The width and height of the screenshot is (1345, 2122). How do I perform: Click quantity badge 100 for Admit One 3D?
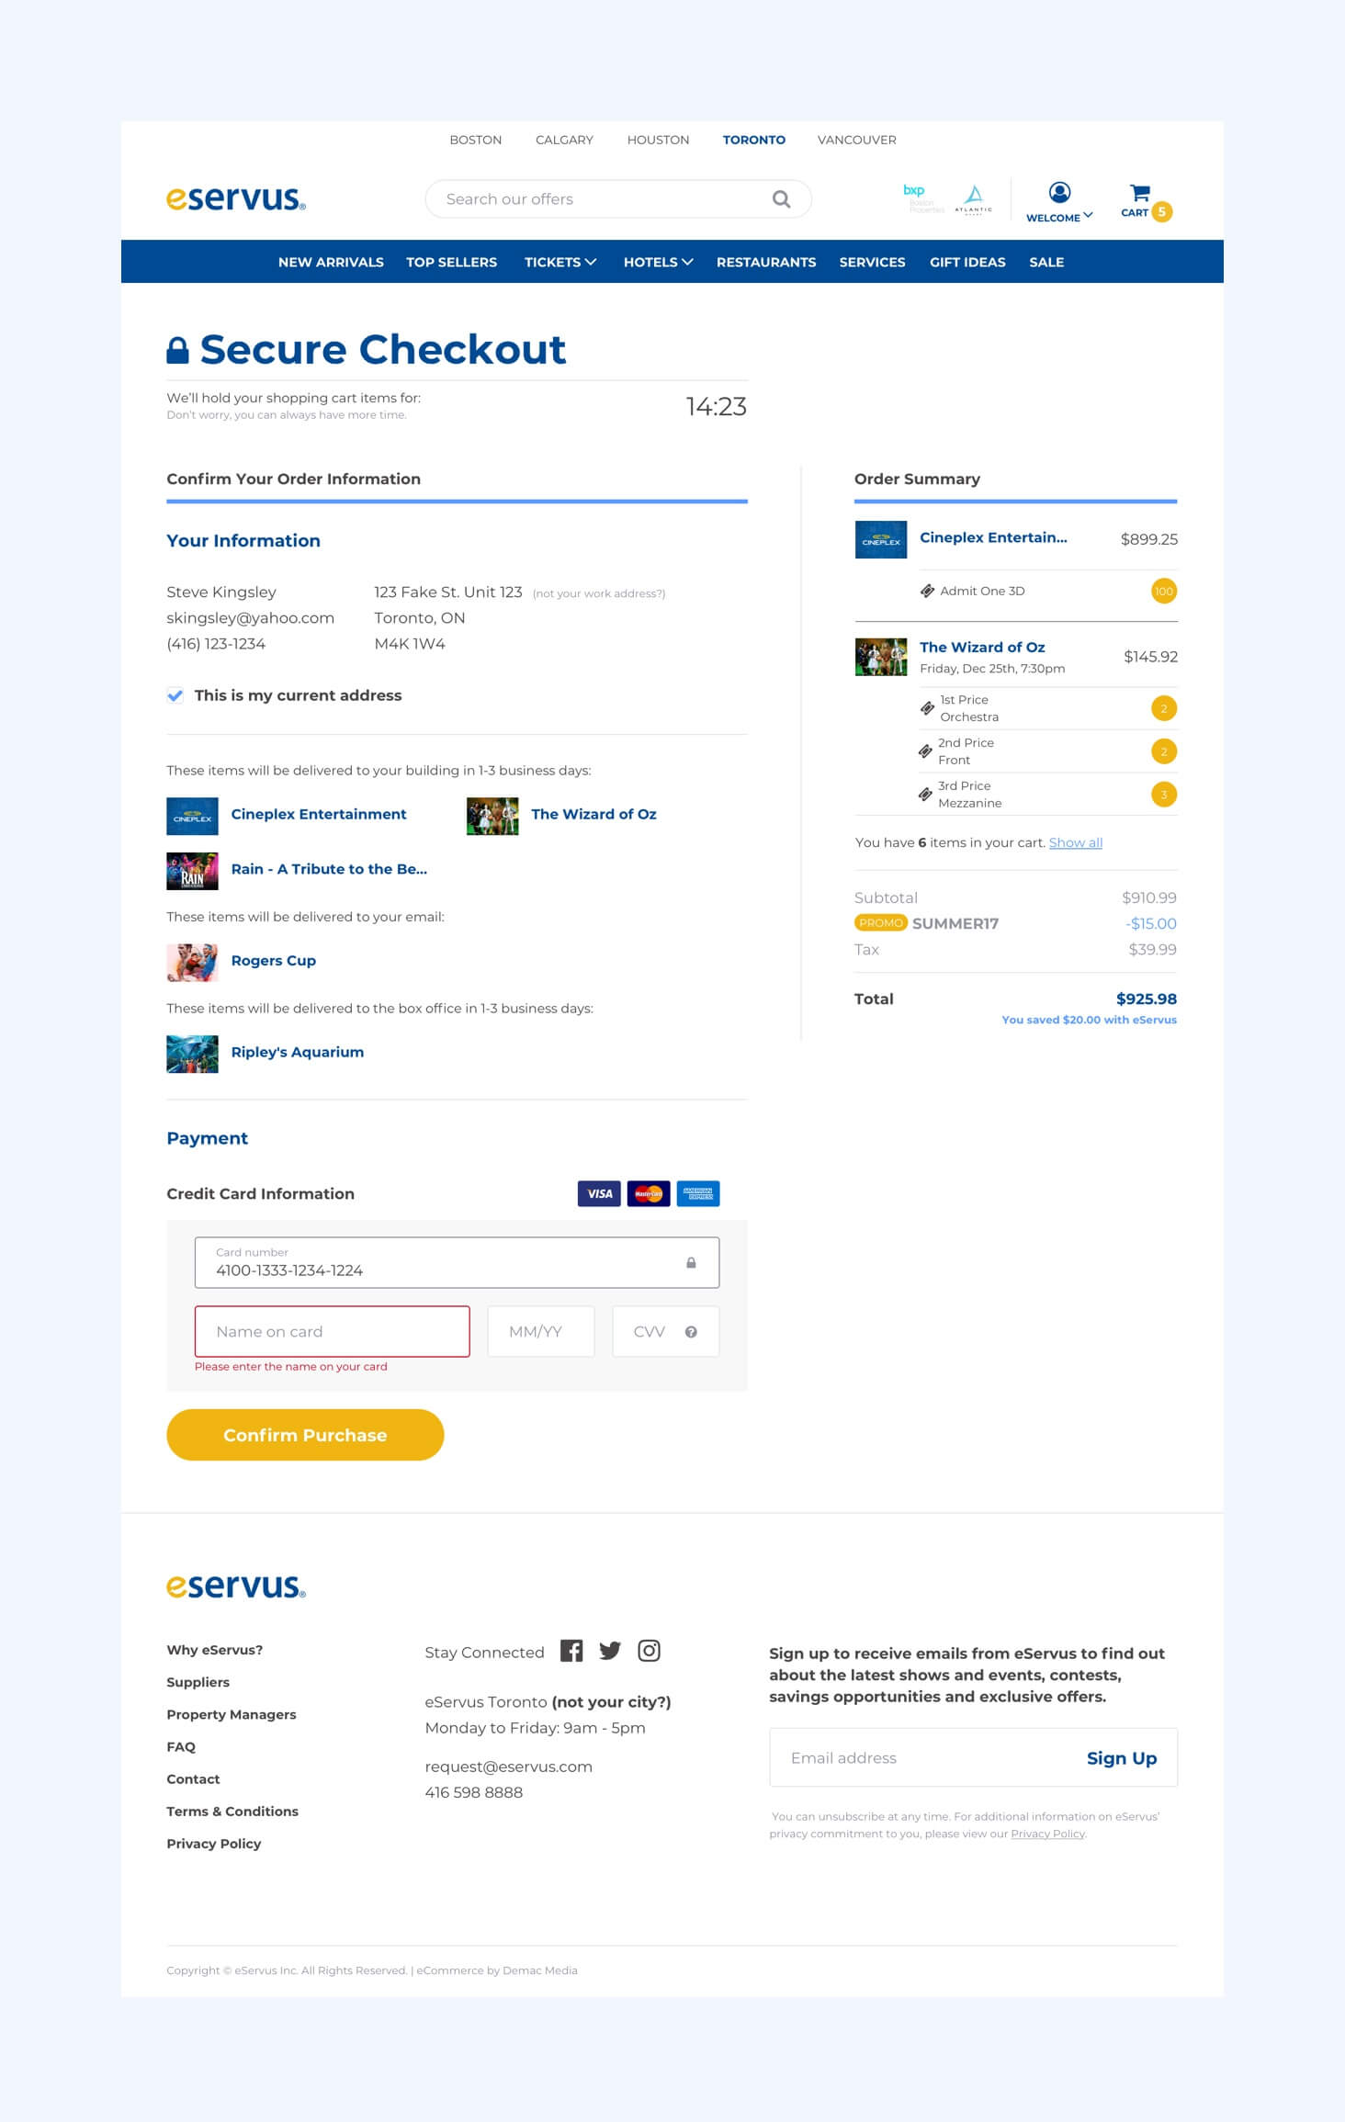(1164, 591)
